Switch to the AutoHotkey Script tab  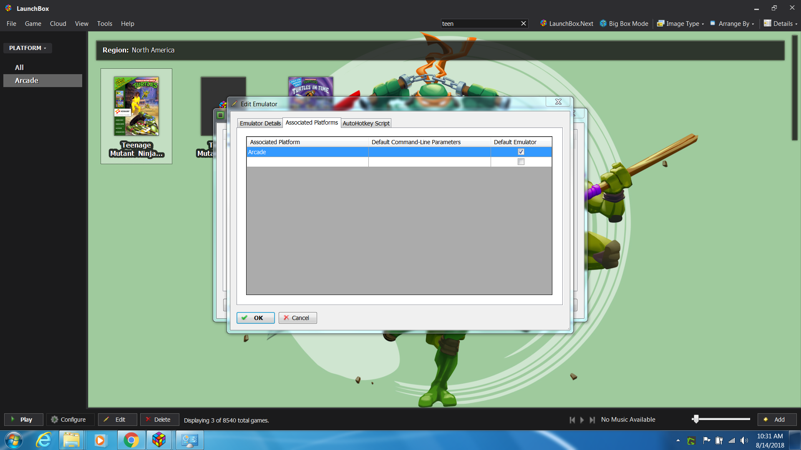point(366,123)
